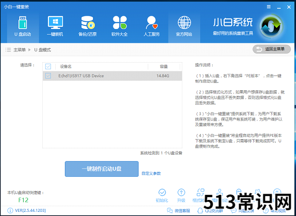Click the 设备名 column header
Viewport: 296px width, 216px height.
pyautogui.click(x=66, y=66)
